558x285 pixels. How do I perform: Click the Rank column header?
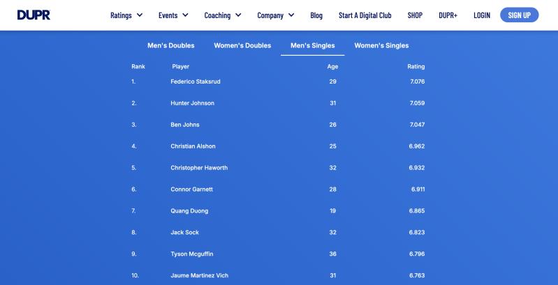tap(138, 66)
